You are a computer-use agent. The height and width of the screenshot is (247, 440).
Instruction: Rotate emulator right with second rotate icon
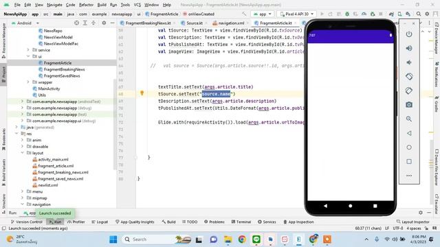[x=409, y=91]
